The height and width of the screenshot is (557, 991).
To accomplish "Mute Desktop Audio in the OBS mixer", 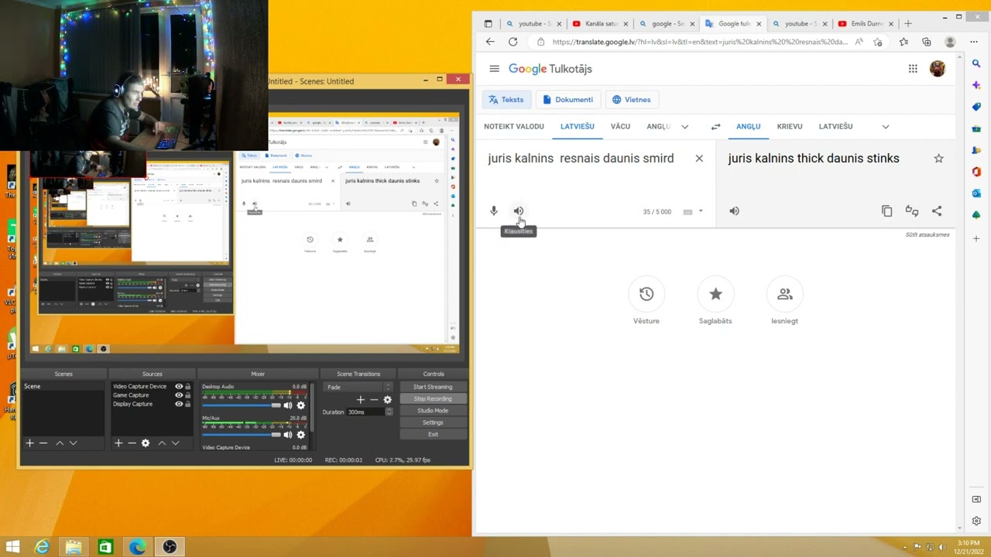I will click(x=288, y=405).
